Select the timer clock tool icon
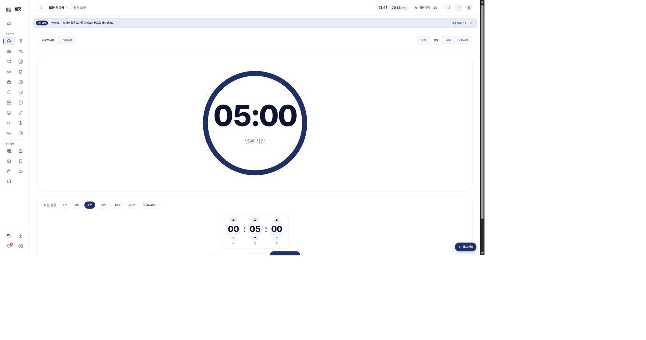646x340 pixels. [x=9, y=41]
